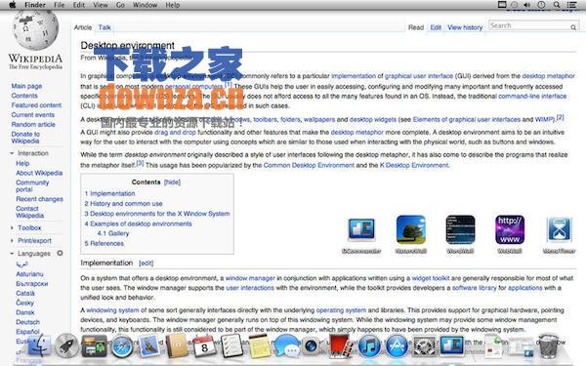Viewport: 586px width, 366px height.
Task: Open Contacts address book in the Dock
Action: (177, 346)
